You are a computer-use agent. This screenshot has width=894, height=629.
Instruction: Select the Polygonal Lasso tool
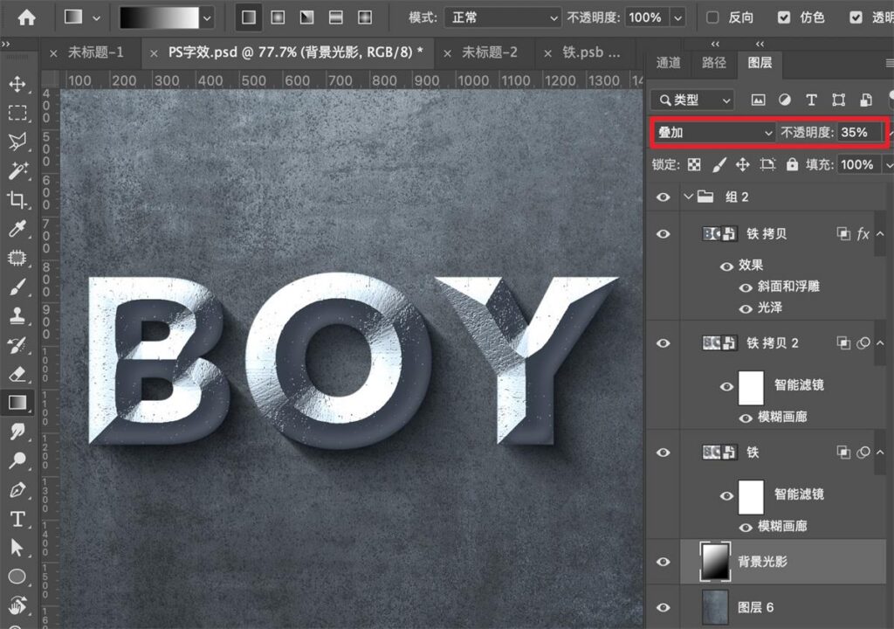[x=17, y=142]
